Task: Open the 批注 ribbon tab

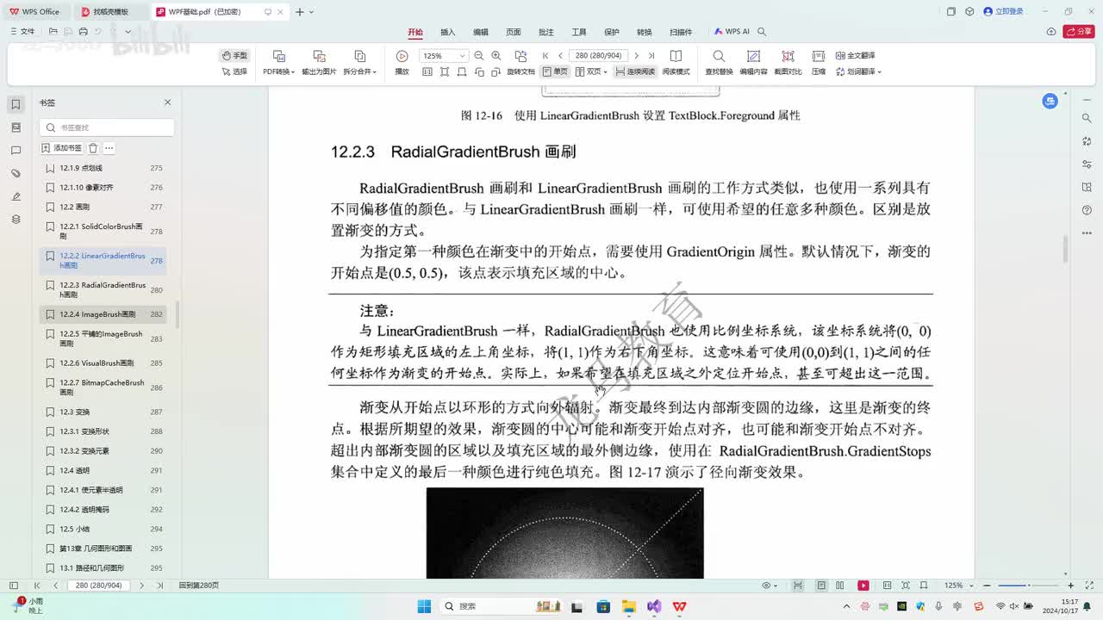Action: [546, 32]
